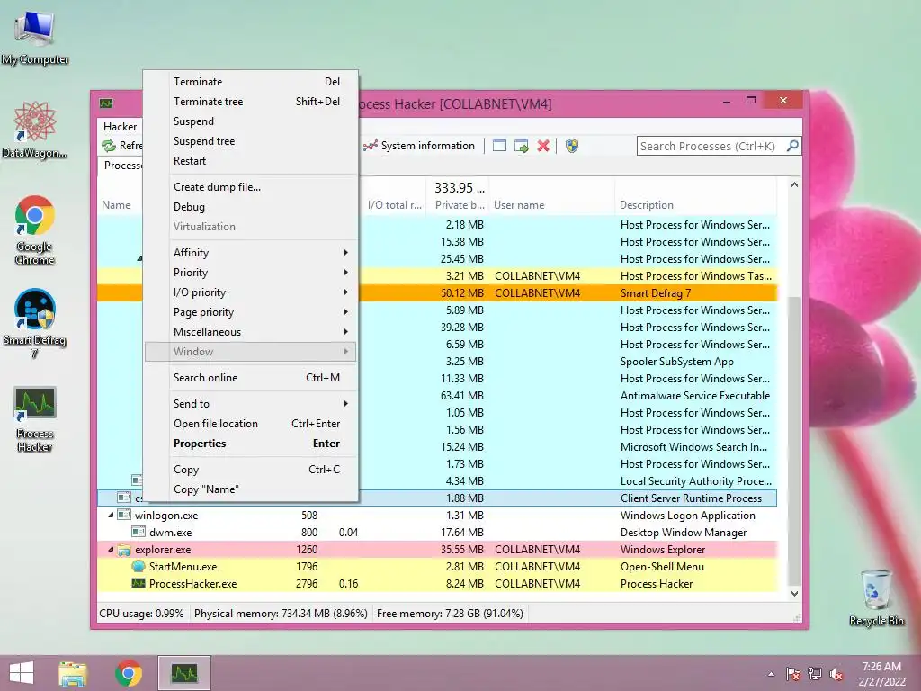Open the Hacker menu
Screen dimensions: 921x691
pyautogui.click(x=120, y=126)
